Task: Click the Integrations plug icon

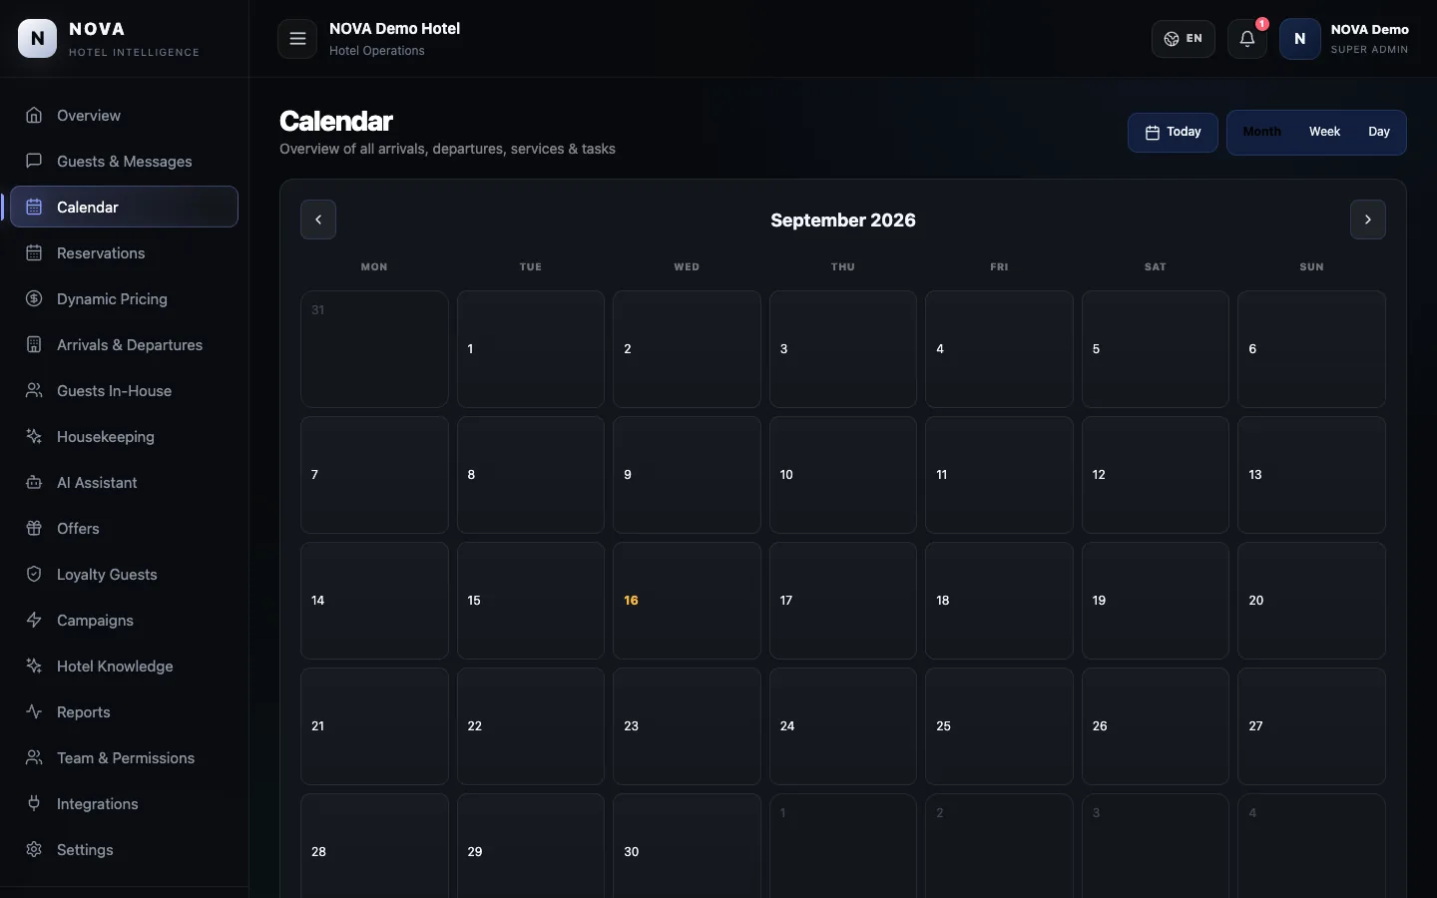Action: click(x=34, y=803)
